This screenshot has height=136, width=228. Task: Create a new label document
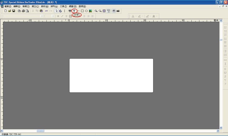(6, 11)
